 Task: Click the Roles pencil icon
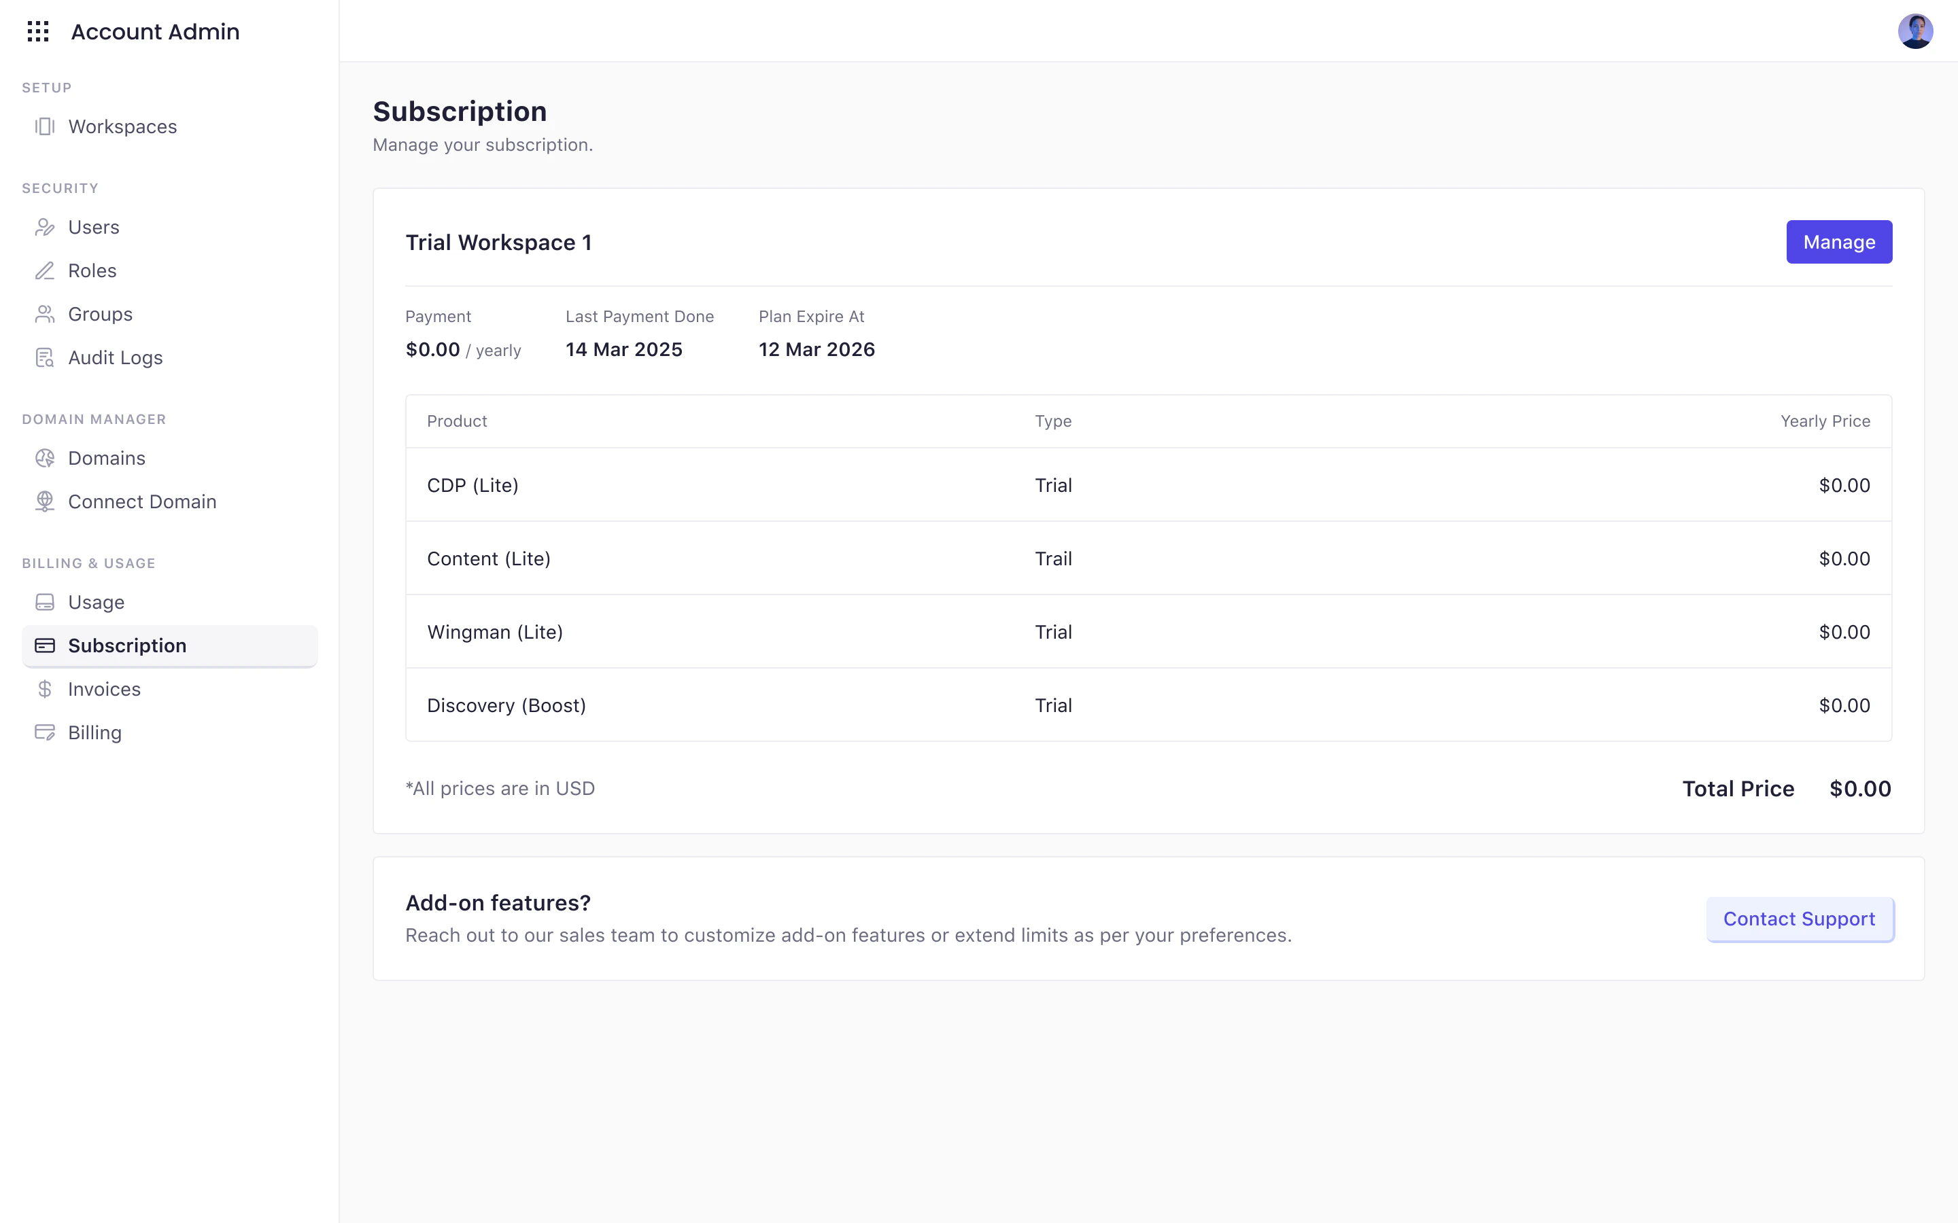pos(44,271)
